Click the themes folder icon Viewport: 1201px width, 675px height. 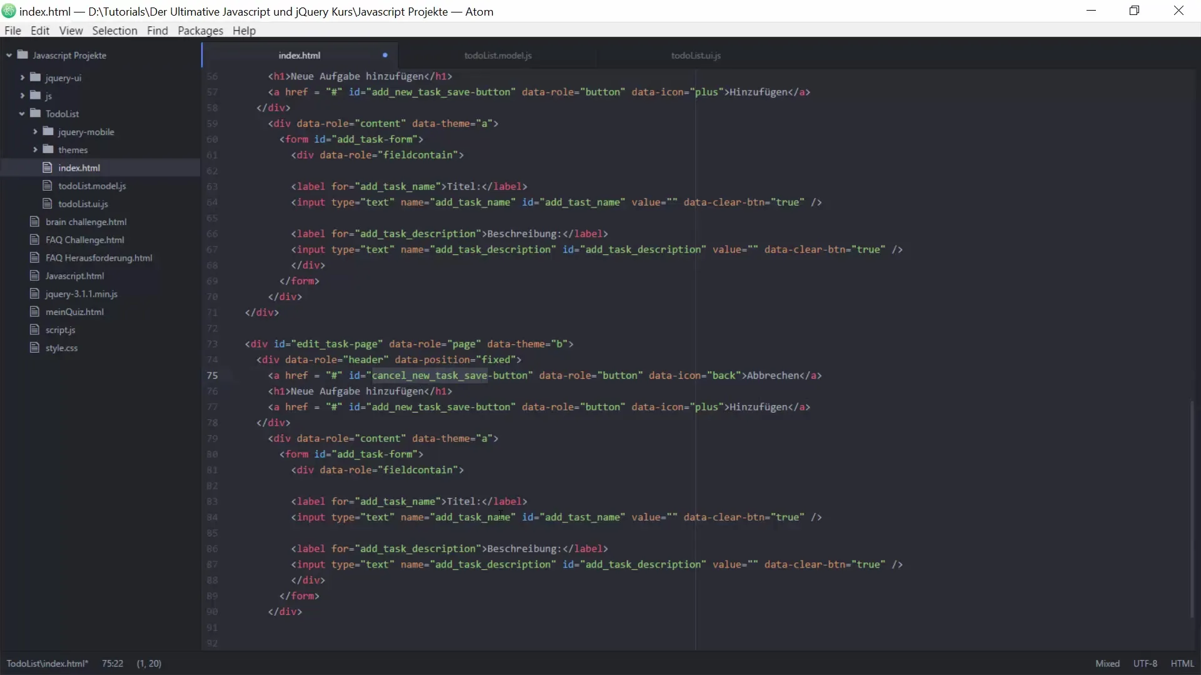click(x=48, y=150)
